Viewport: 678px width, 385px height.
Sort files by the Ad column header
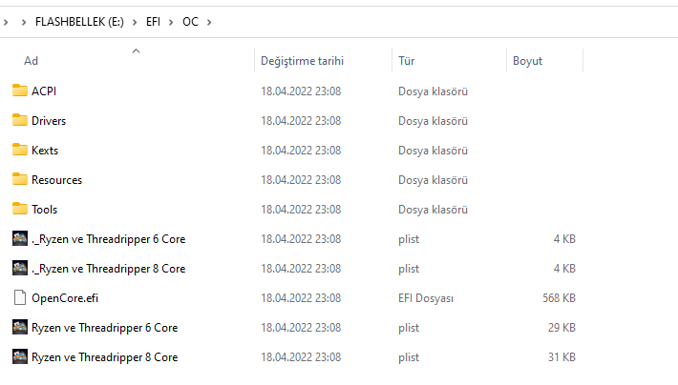pos(32,61)
